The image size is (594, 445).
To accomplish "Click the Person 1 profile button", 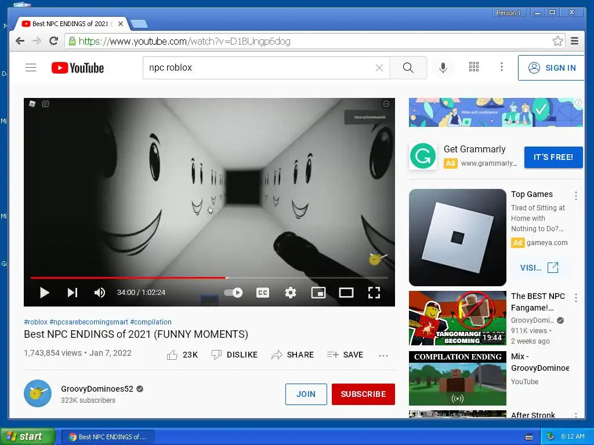I will 509,13.
